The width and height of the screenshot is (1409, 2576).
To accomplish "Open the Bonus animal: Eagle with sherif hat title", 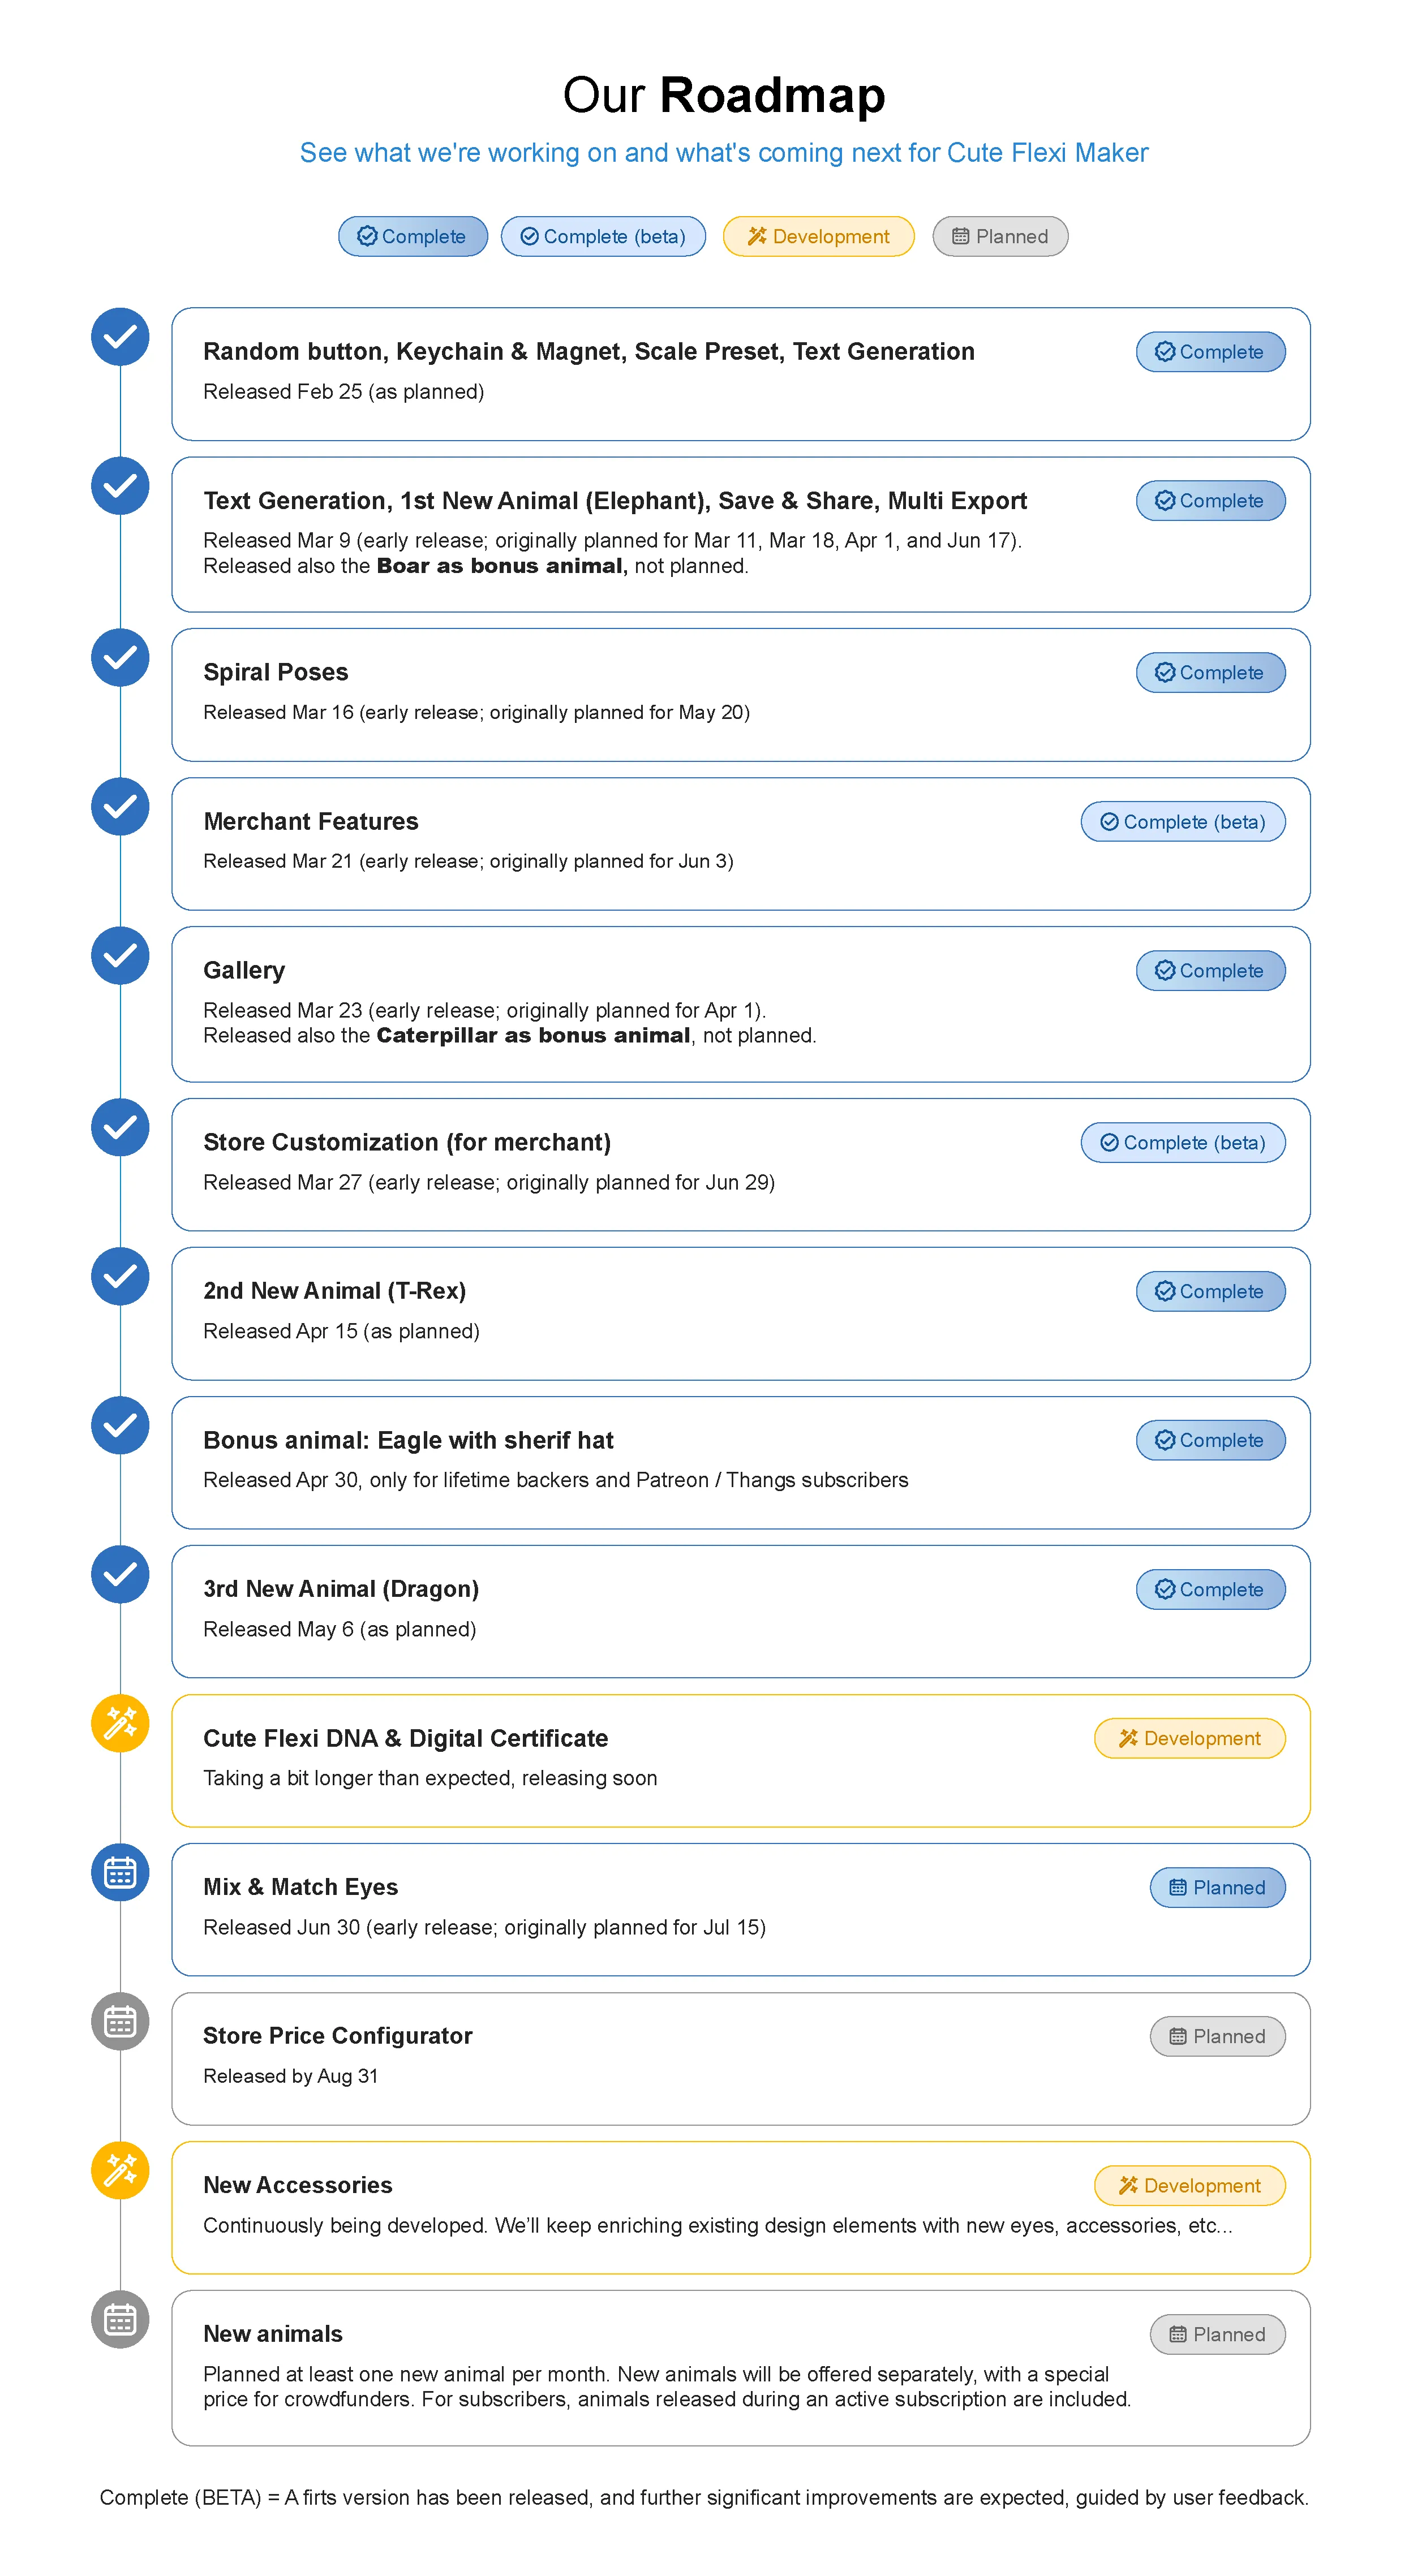I will (x=409, y=1441).
